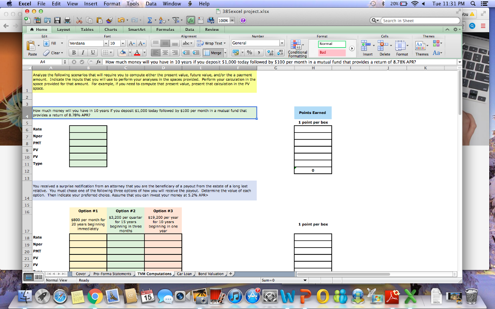The height and width of the screenshot is (309, 495).
Task: Create a new workbook with toolbar icon
Action: 28,20
